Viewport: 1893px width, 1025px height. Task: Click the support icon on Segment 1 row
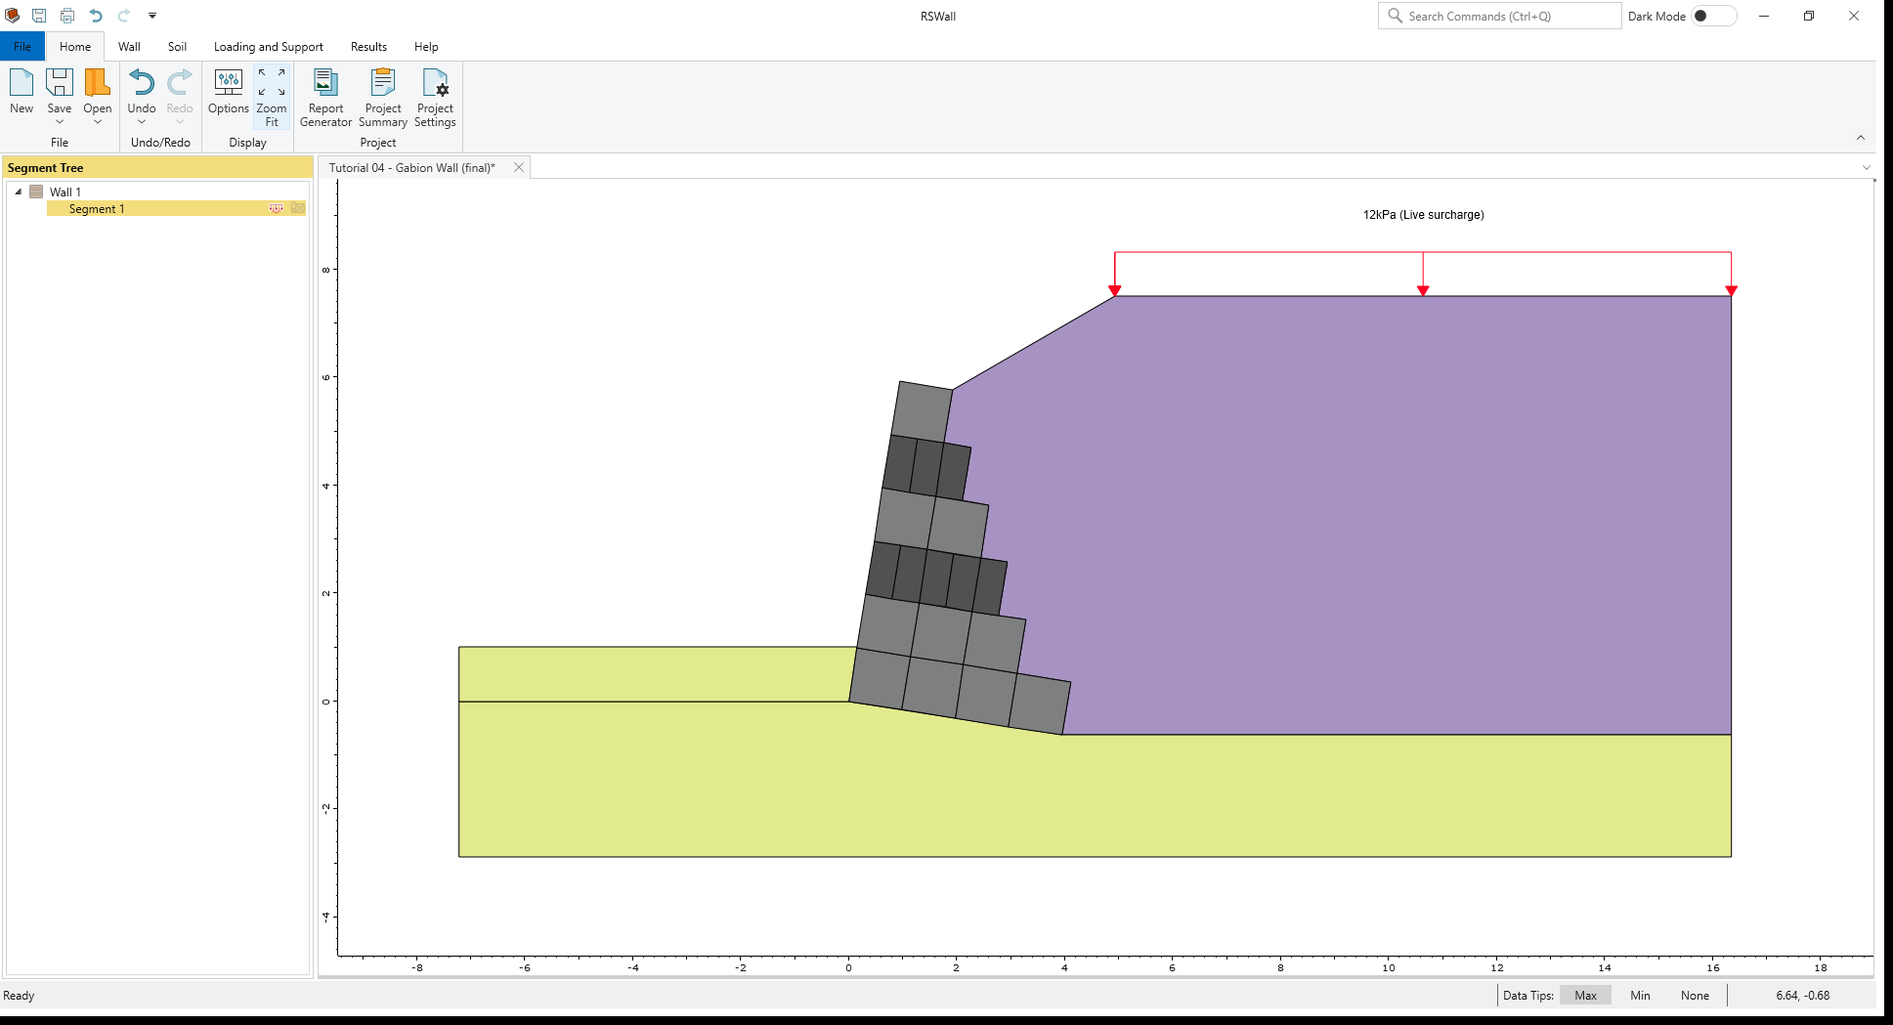pos(298,209)
